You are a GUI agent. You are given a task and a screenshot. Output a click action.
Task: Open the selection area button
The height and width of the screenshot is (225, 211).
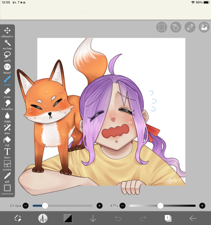coord(162,27)
